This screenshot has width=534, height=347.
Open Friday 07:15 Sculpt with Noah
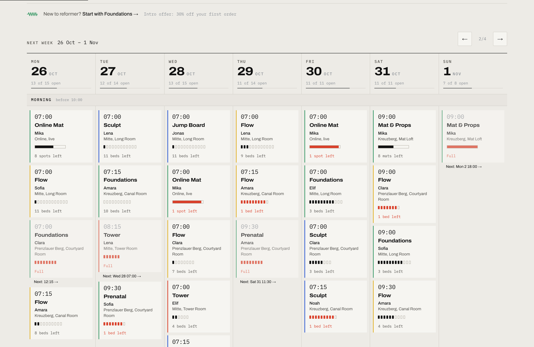(336, 306)
